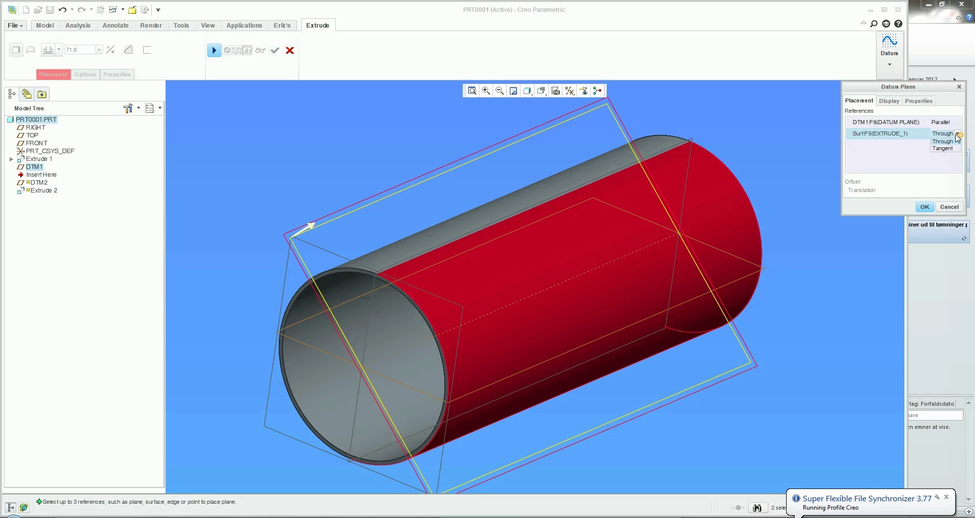Click the Zoom Out magnifier icon

500,91
